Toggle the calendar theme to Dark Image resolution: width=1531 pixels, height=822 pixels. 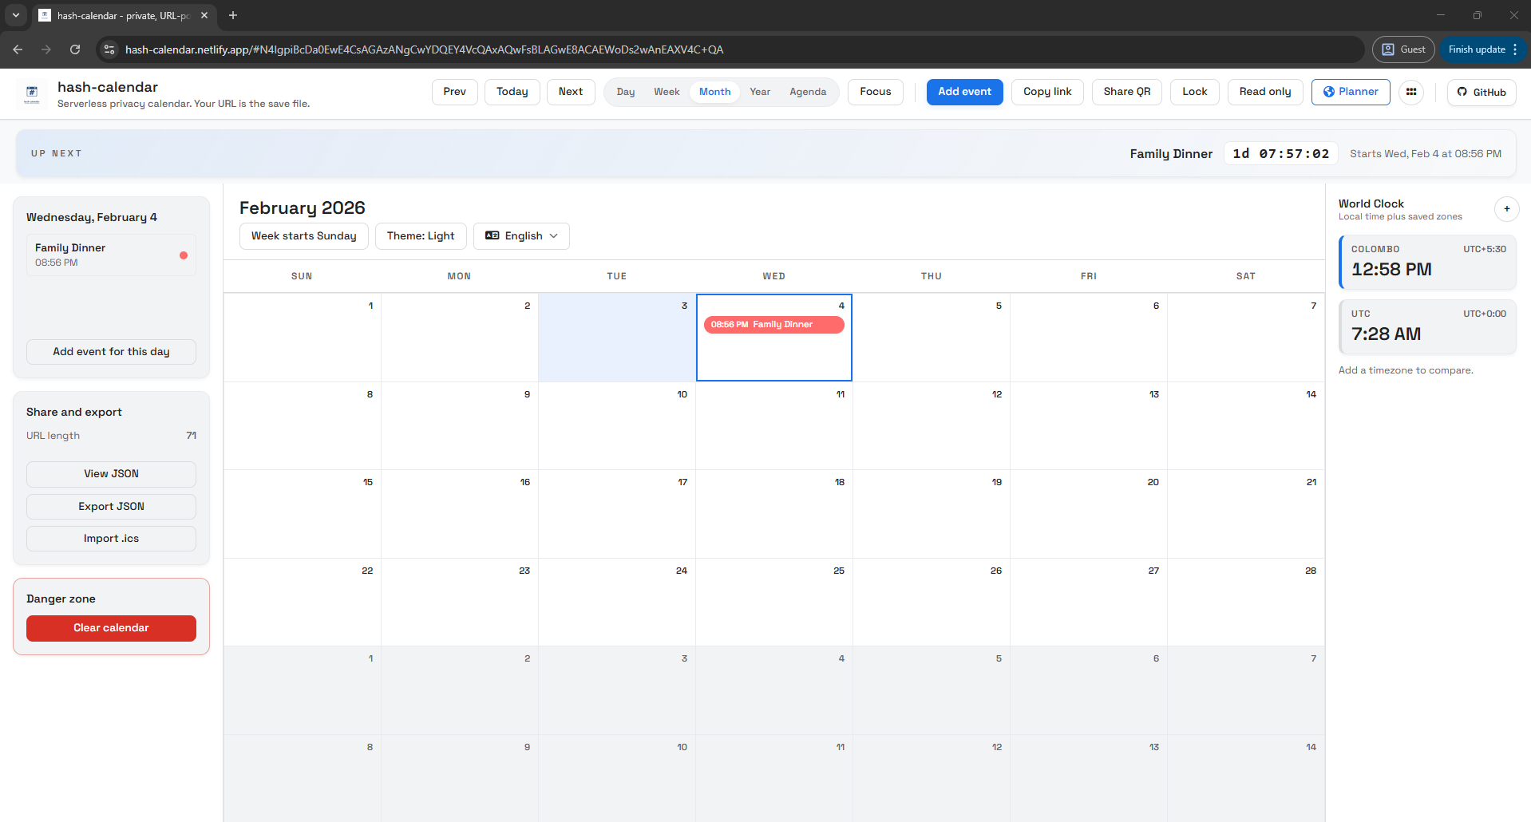[420, 235]
